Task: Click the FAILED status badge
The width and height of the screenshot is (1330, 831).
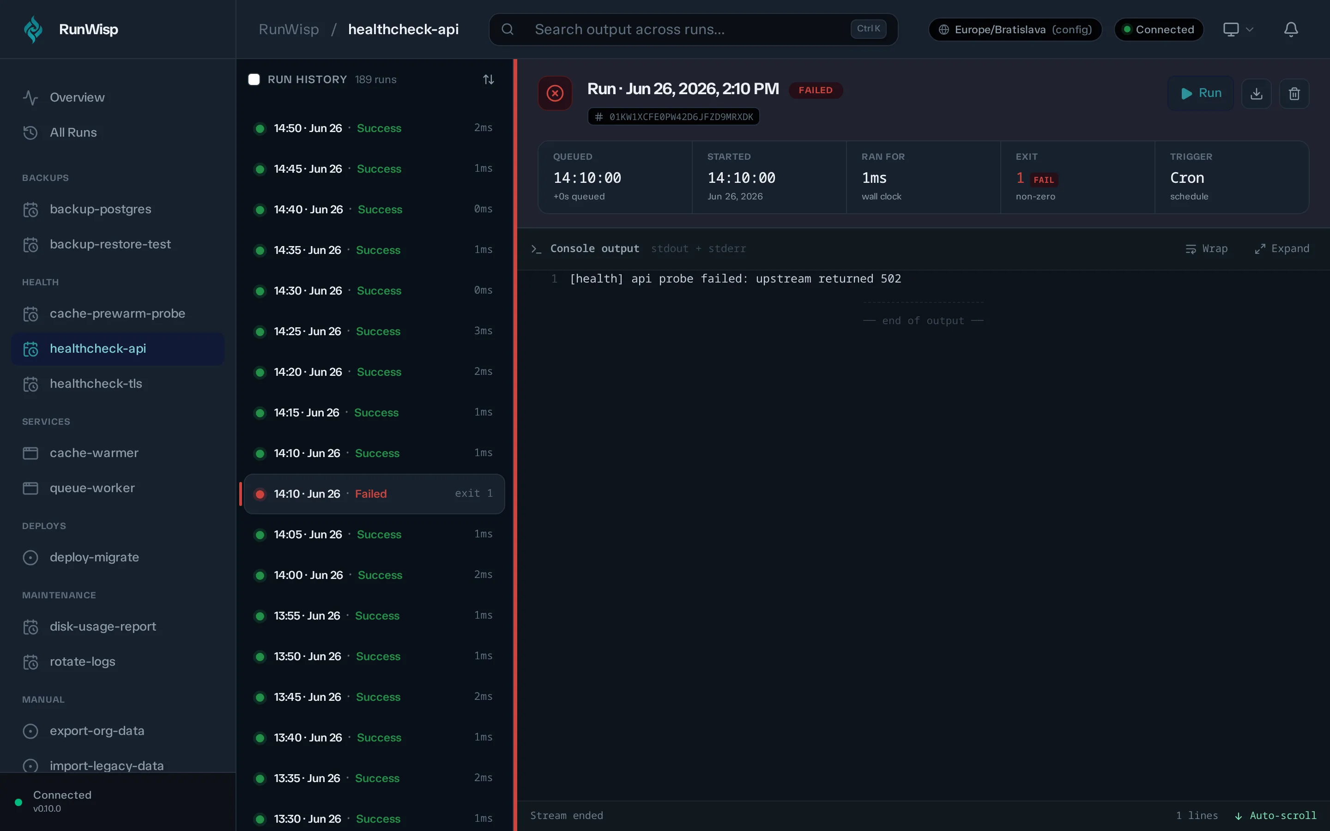Action: click(815, 90)
